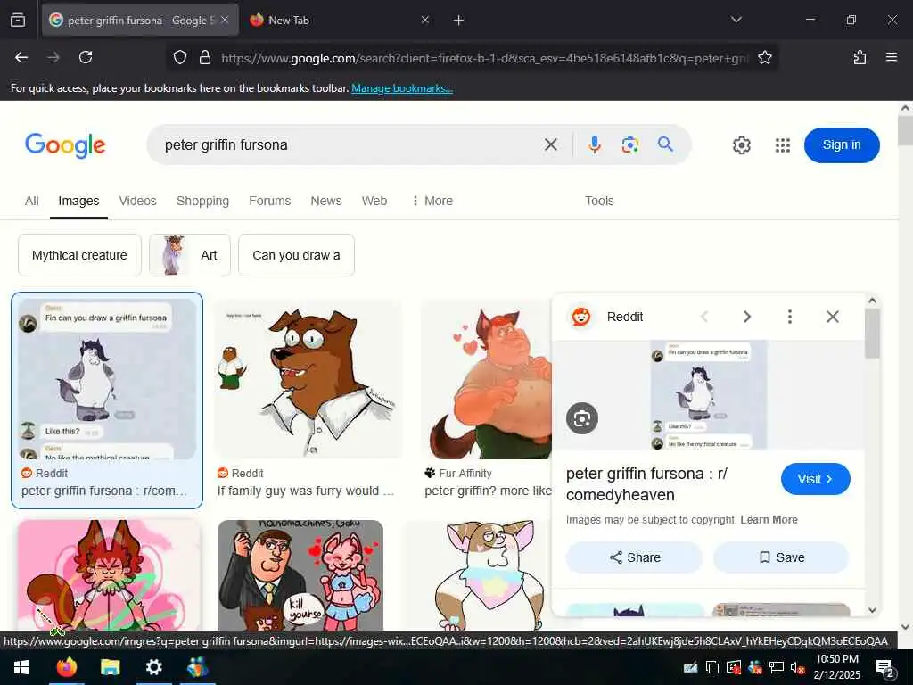913x685 pixels.
Task: Show the next image in preview panel
Action: click(x=747, y=317)
